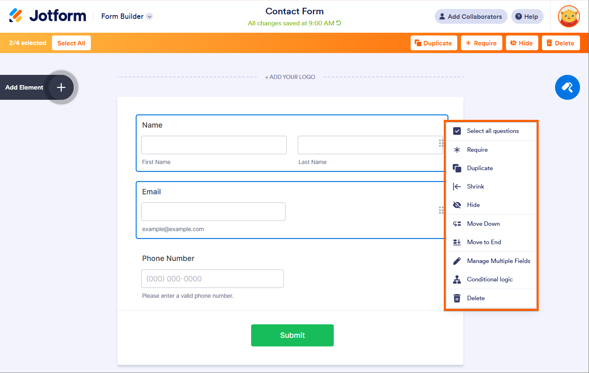The height and width of the screenshot is (373, 589).
Task: Click Manage Multiple Fields option
Action: [498, 261]
